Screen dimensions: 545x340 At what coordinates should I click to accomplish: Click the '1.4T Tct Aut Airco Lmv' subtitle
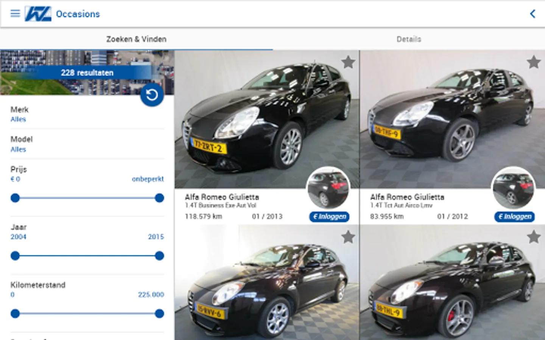[x=401, y=206]
